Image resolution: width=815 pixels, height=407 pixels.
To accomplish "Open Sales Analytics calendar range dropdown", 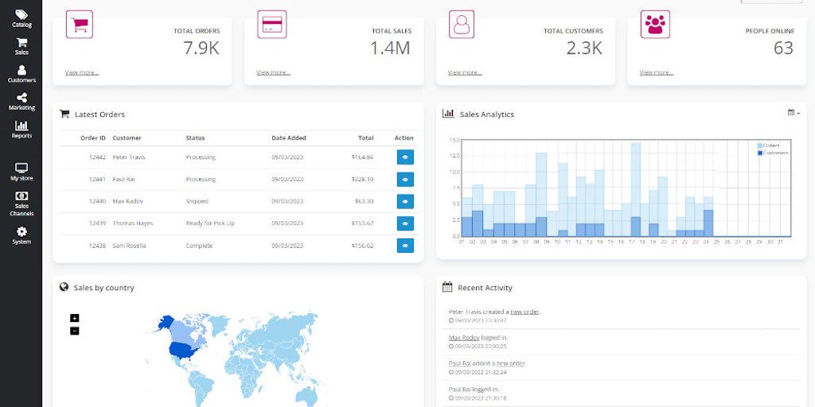I will coord(793,113).
